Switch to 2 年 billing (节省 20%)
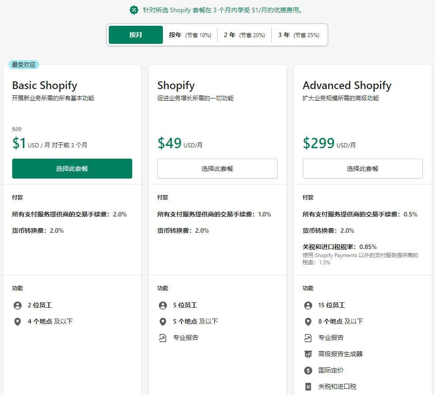The image size is (435, 395). tap(245, 35)
